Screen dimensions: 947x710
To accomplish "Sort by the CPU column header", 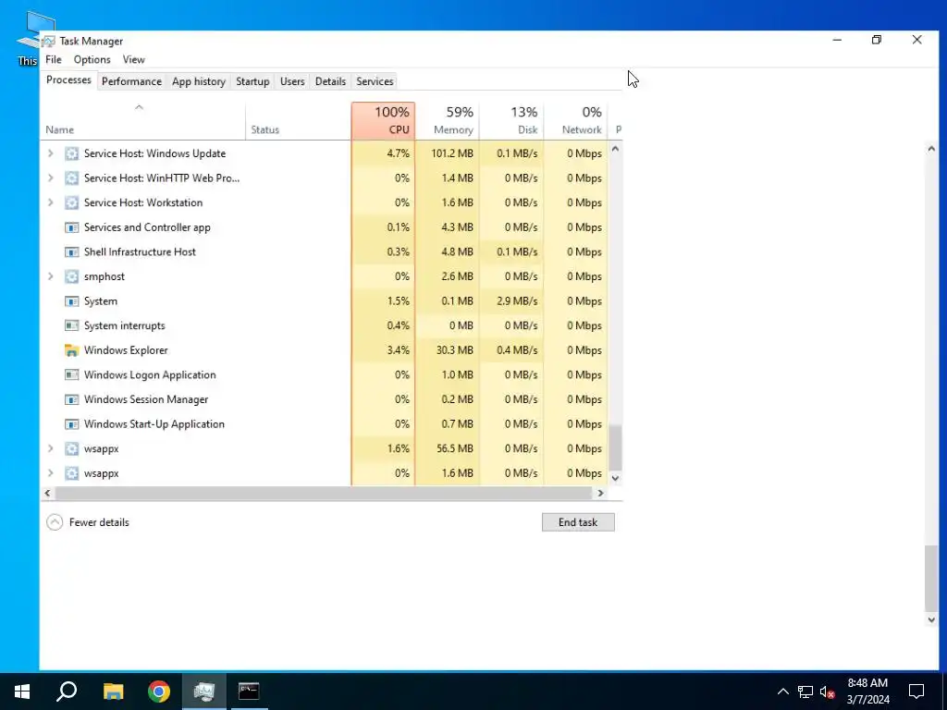I will coord(383,121).
